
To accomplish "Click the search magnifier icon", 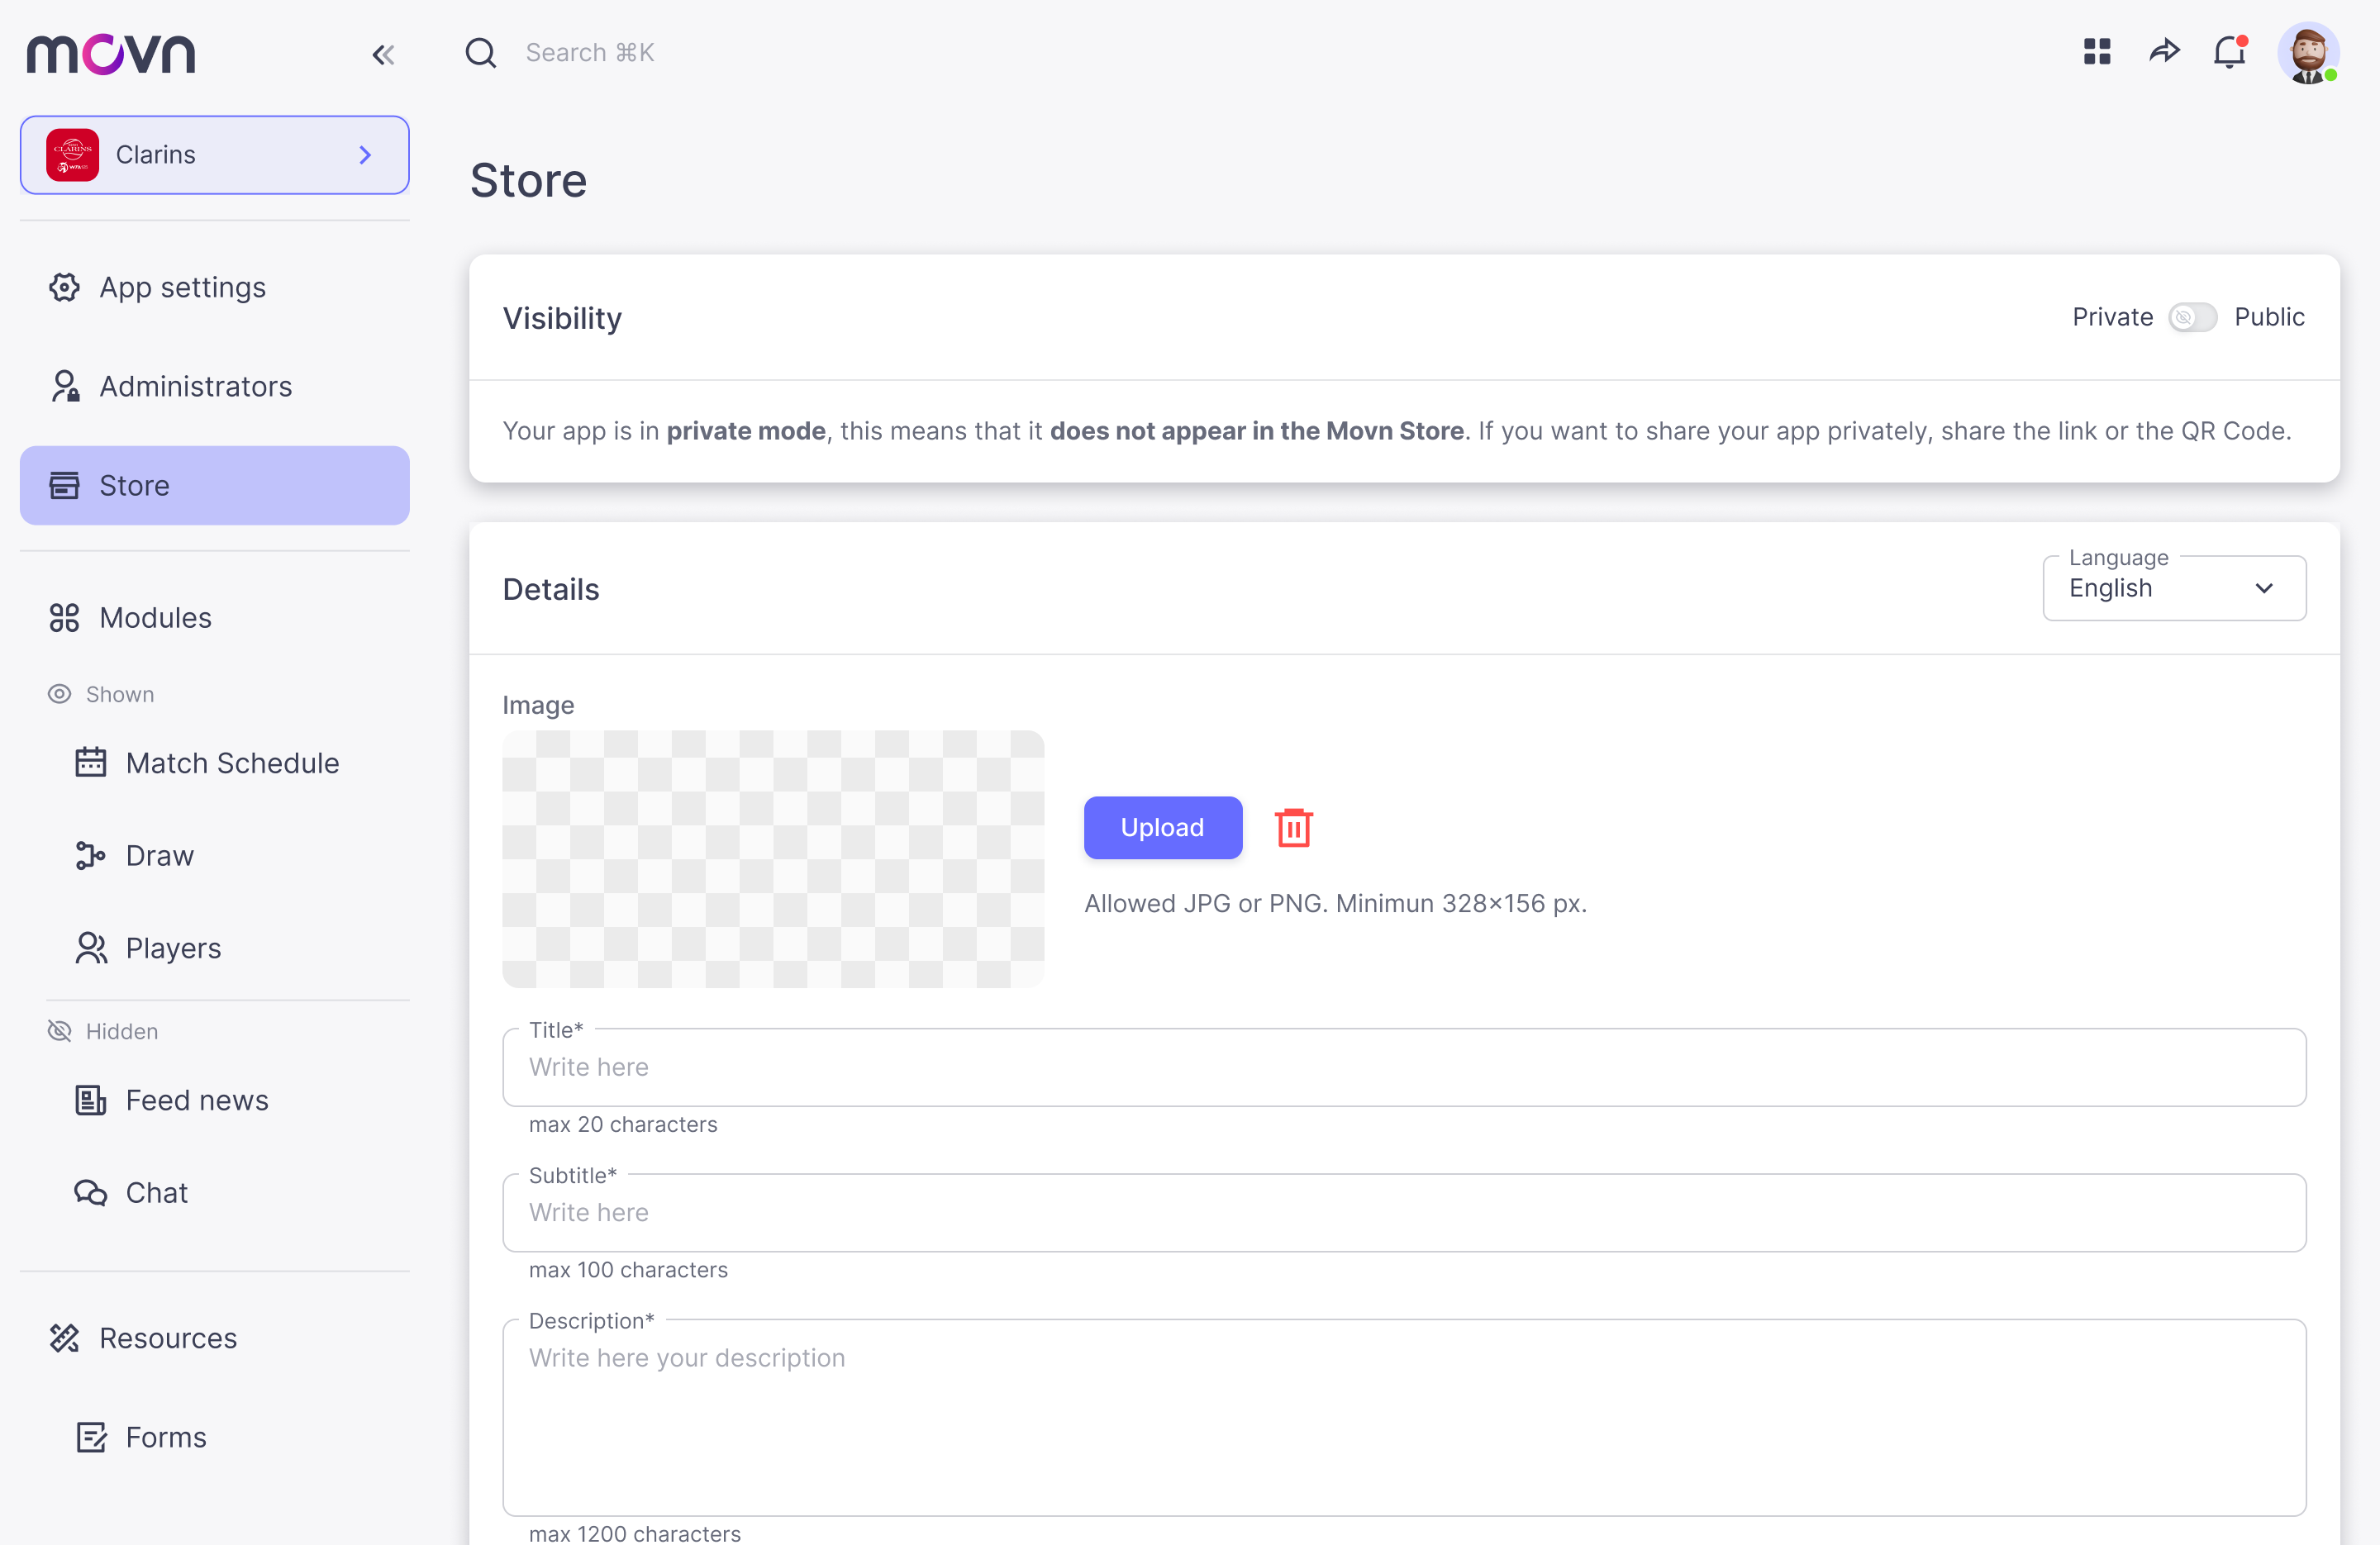I will click(x=481, y=53).
